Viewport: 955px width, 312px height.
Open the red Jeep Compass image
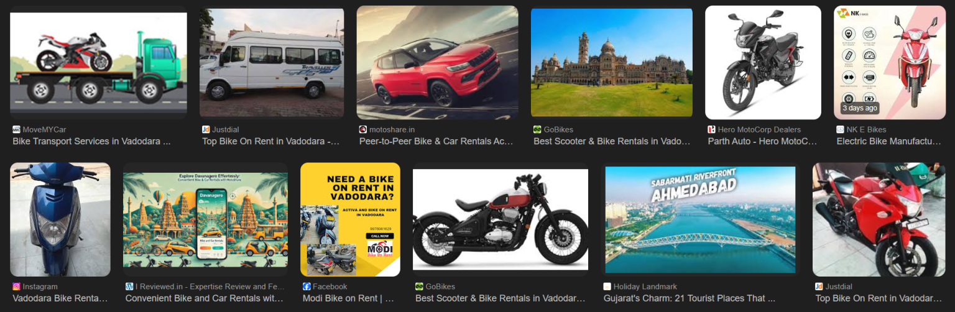pos(437,63)
